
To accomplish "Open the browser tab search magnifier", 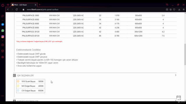I will click(167, 5).
